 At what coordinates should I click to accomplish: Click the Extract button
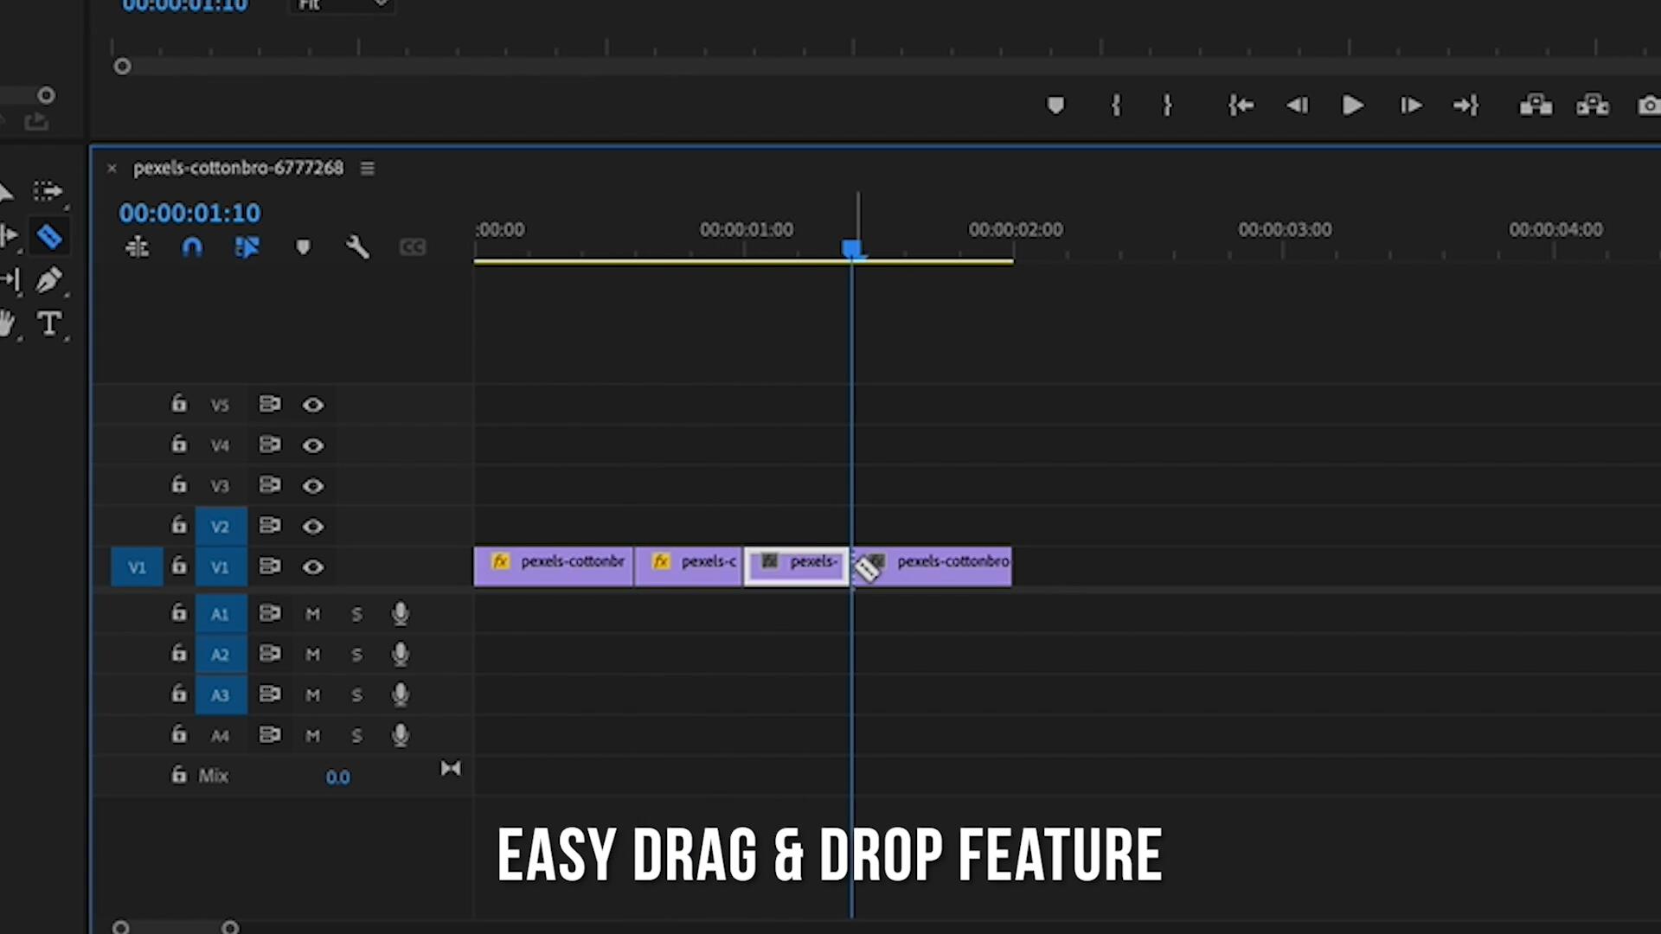pos(1593,106)
